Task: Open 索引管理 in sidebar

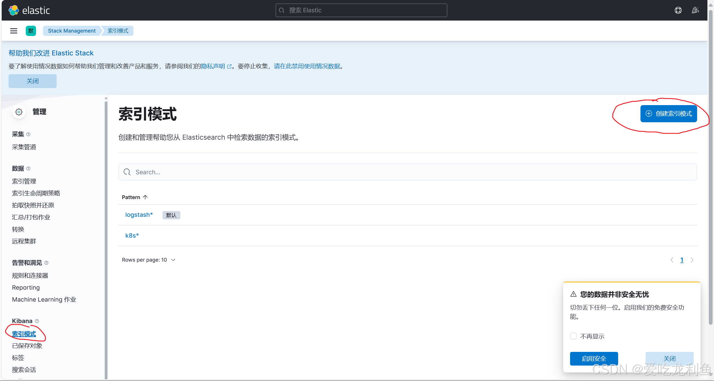Action: tap(24, 181)
